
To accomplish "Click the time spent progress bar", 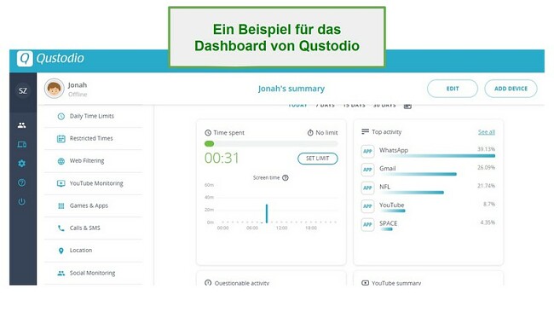I will click(271, 144).
